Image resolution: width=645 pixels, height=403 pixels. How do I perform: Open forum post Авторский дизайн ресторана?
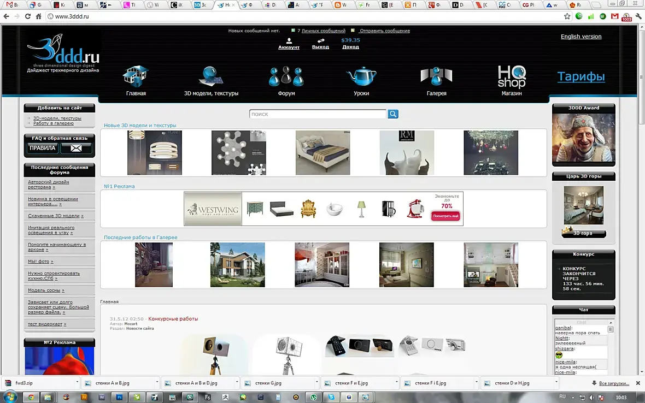pyautogui.click(x=49, y=185)
